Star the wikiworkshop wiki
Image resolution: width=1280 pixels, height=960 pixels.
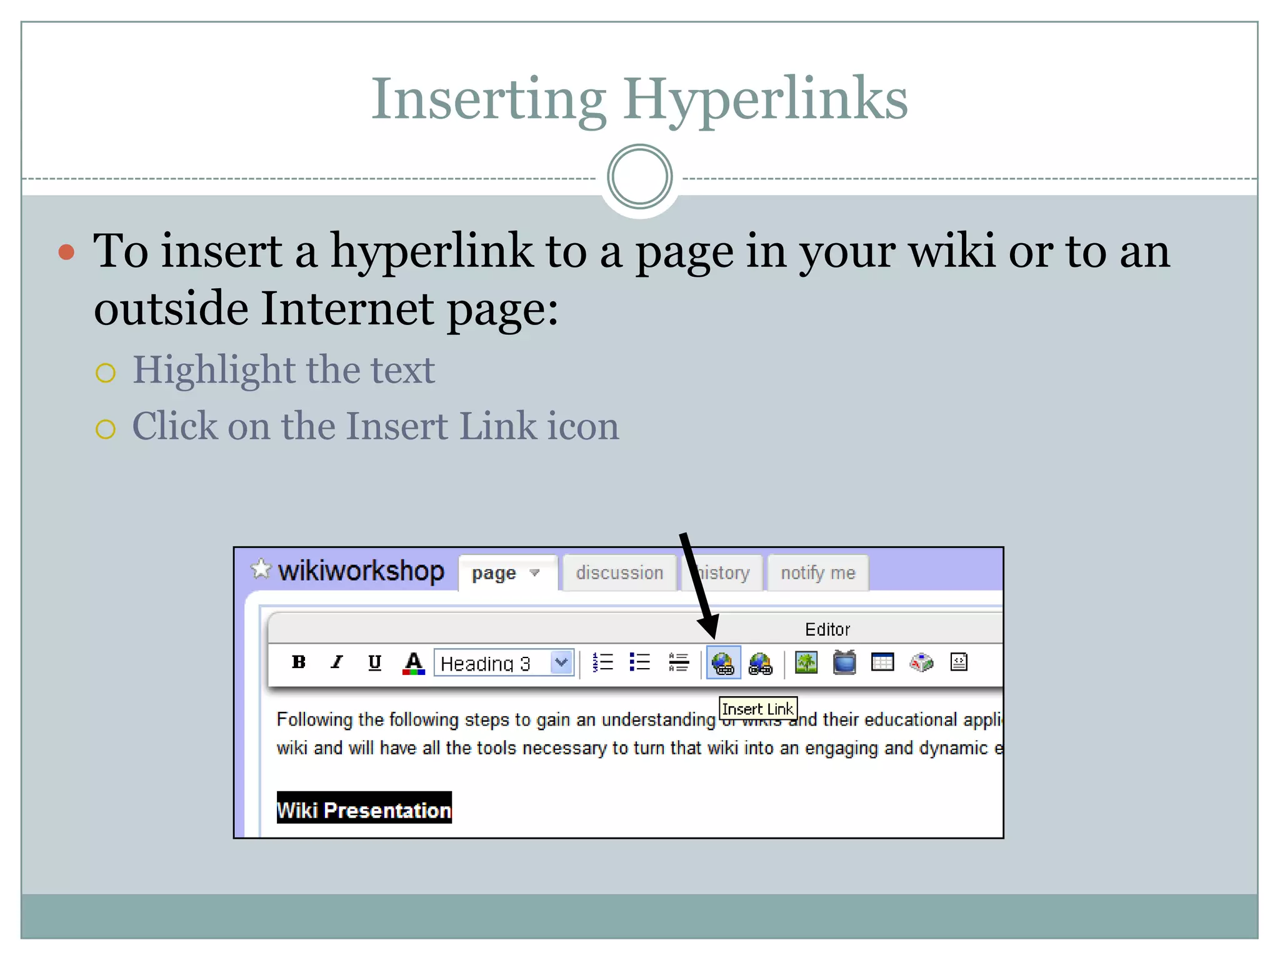point(261,569)
